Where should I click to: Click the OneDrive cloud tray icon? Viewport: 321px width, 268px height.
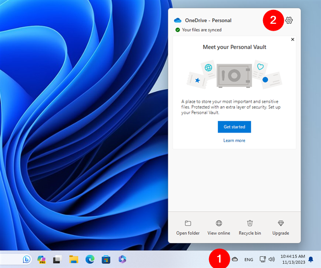[x=235, y=259]
